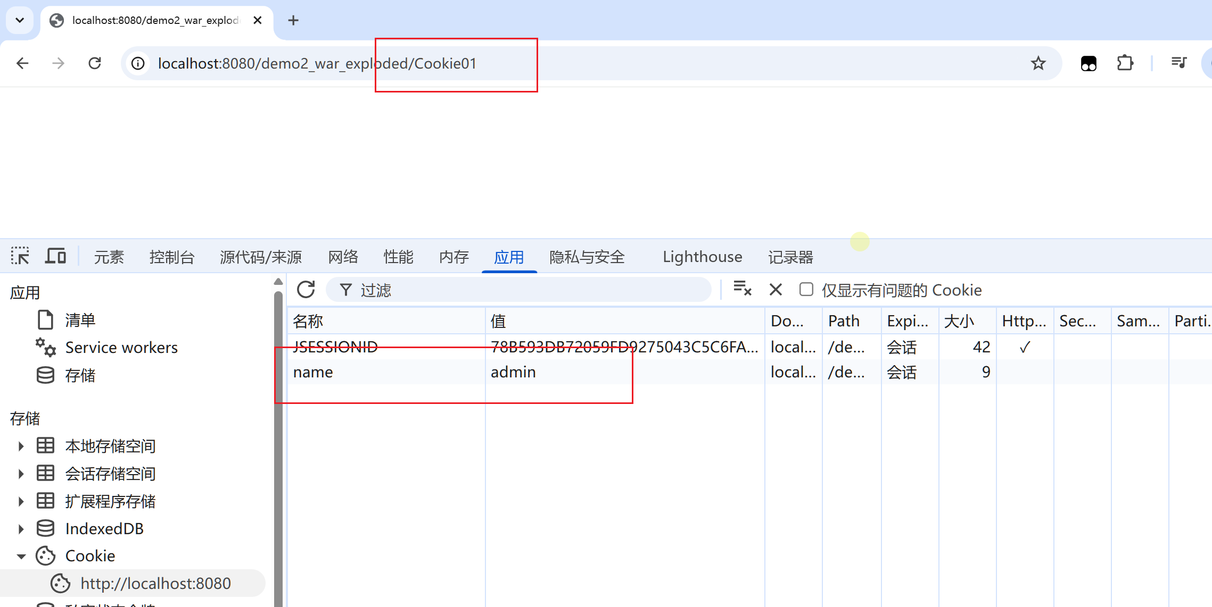Viewport: 1212px width, 607px height.
Task: Select http://localhost:8080 under Cookie
Action: point(155,584)
